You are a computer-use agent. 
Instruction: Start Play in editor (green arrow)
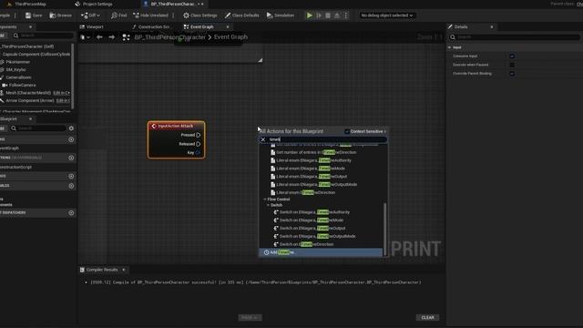tap(310, 15)
